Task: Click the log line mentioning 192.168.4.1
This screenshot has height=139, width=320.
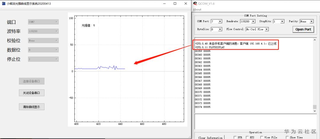Action: pos(236,43)
